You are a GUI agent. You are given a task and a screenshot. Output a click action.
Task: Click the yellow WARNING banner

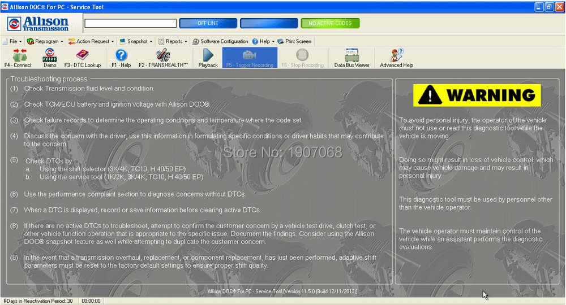point(477,95)
